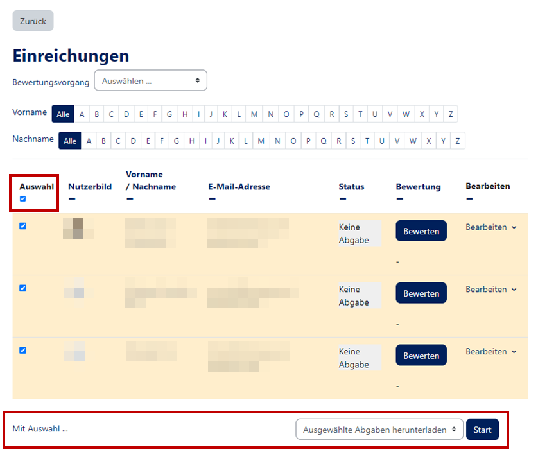Screen dimensions: 538x452
Task: Sort by the E-Mail-Adresse column header
Action: point(239,187)
